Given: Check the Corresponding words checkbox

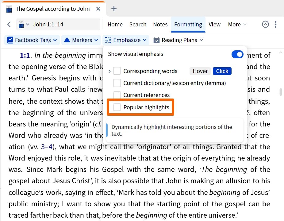Looking at the screenshot, I should pos(117,71).
